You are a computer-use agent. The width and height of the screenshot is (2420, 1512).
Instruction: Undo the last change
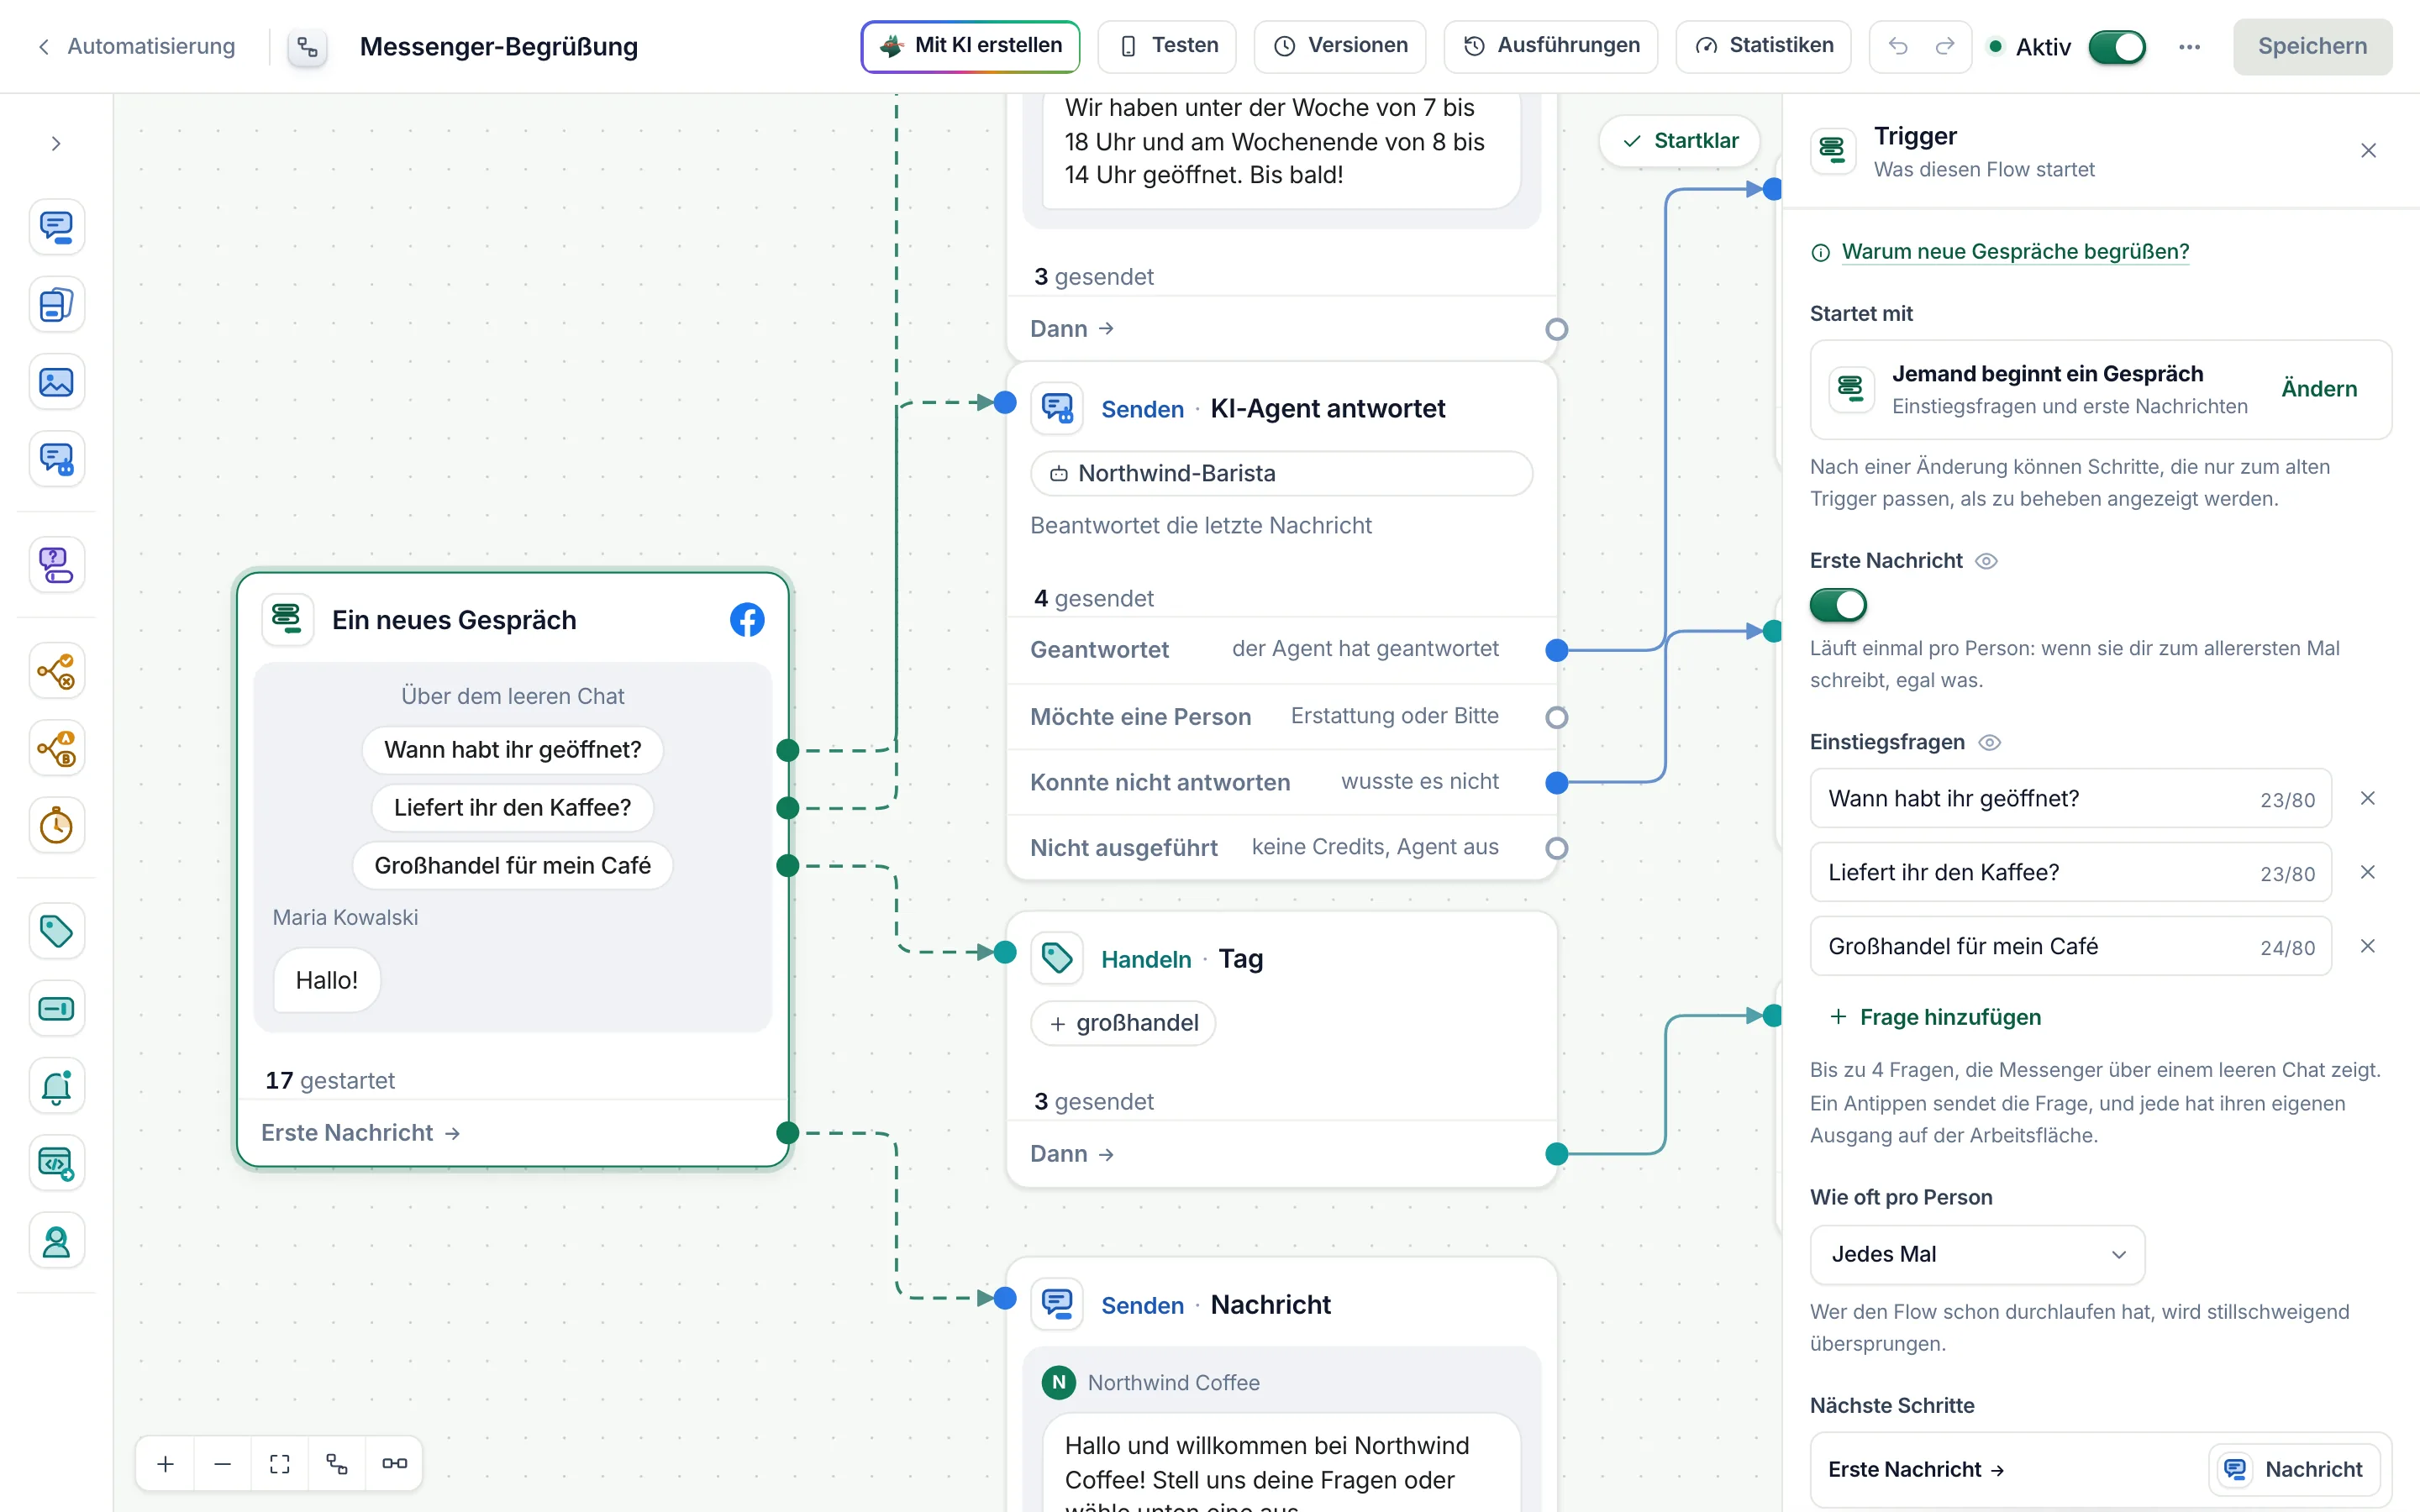1898,46
